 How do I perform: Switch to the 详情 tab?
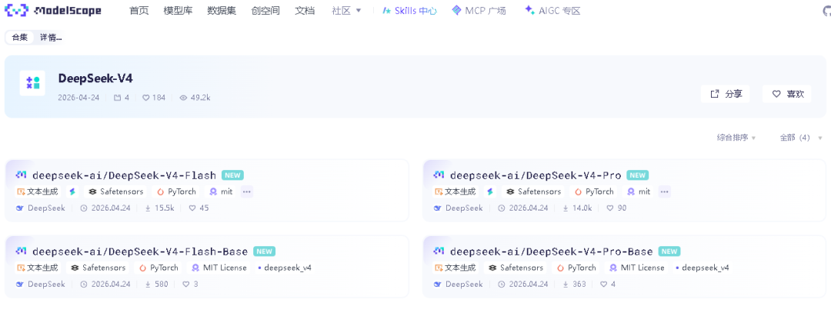pos(51,38)
